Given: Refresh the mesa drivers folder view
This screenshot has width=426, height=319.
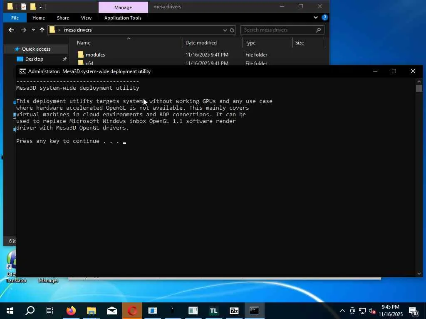Looking at the screenshot, I should click(232, 30).
